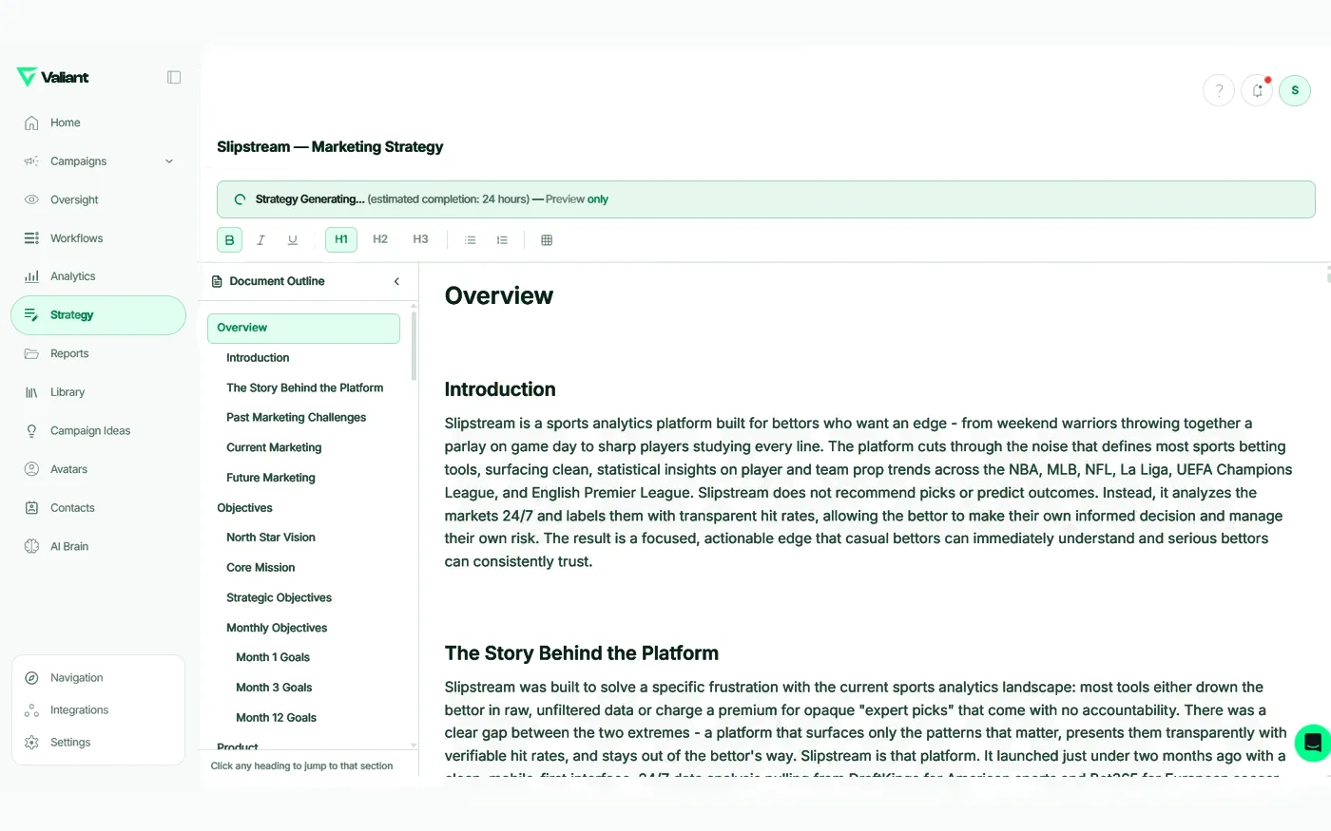Click the Avatars person icon
Viewport: 1331px width, 831px height.
31,469
